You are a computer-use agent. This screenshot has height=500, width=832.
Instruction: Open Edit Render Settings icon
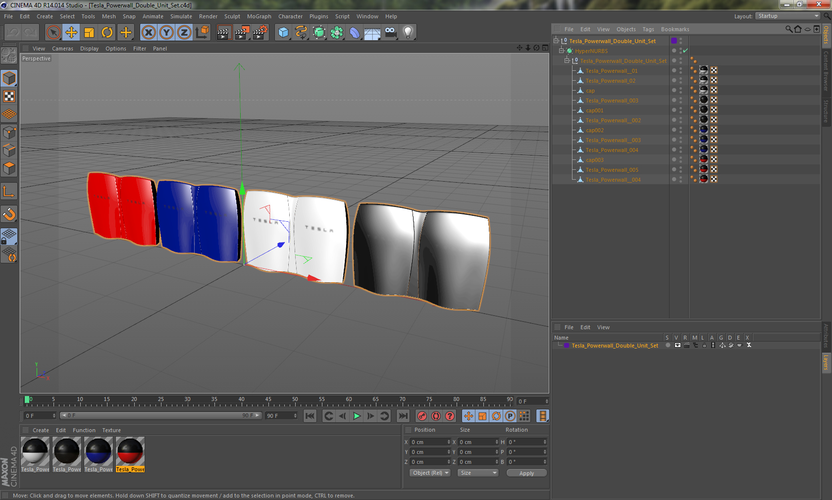tap(260, 33)
